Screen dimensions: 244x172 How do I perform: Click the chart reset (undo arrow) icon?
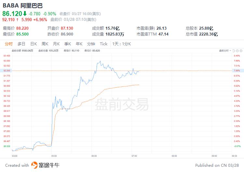(x=234, y=50)
